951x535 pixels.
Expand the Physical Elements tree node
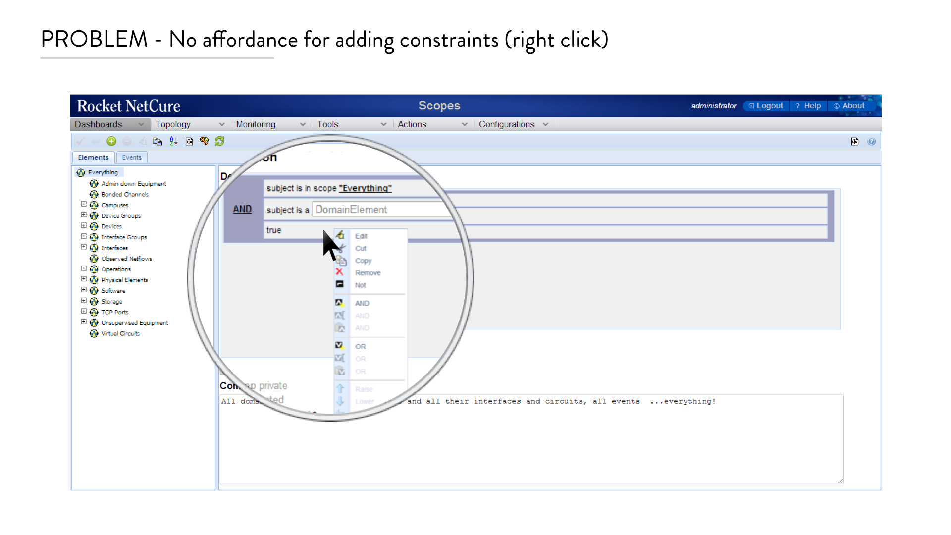pyautogui.click(x=84, y=279)
